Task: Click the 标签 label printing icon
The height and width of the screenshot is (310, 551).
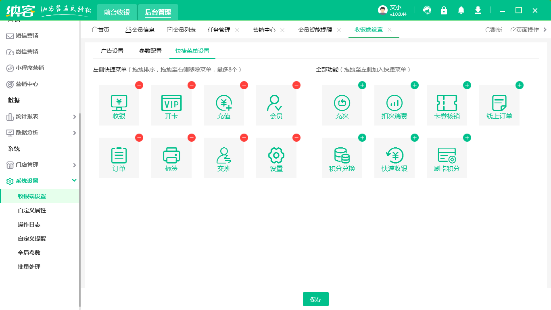Action: pos(171,157)
